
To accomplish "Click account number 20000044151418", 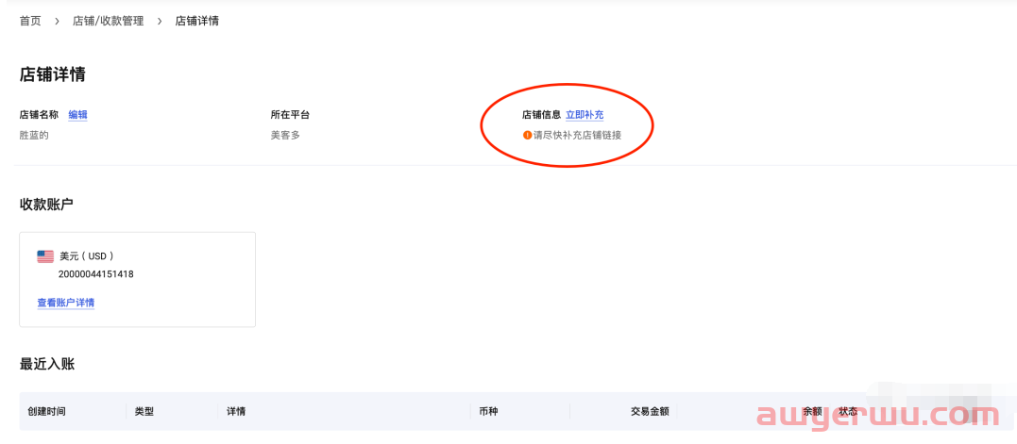I will coord(96,273).
